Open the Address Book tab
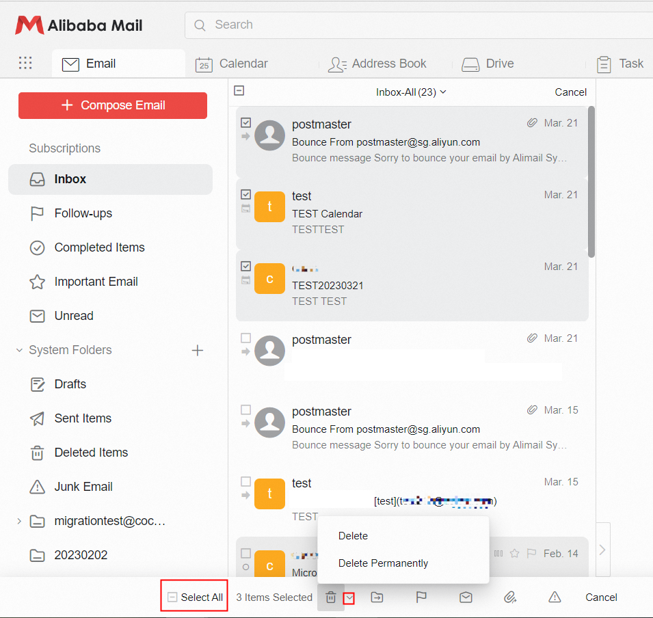Viewport: 653px width, 618px height. [377, 64]
